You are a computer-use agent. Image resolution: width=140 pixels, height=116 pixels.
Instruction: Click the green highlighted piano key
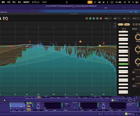point(123,64)
